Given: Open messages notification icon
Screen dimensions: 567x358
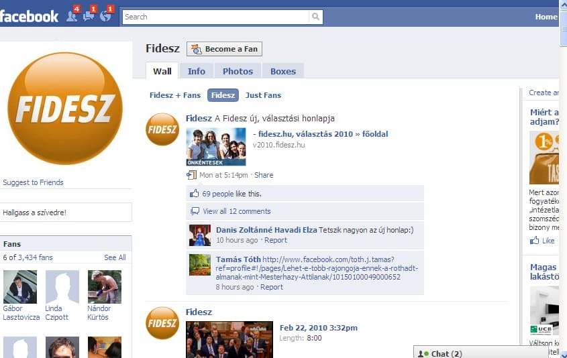Looking at the screenshot, I should (88, 16).
